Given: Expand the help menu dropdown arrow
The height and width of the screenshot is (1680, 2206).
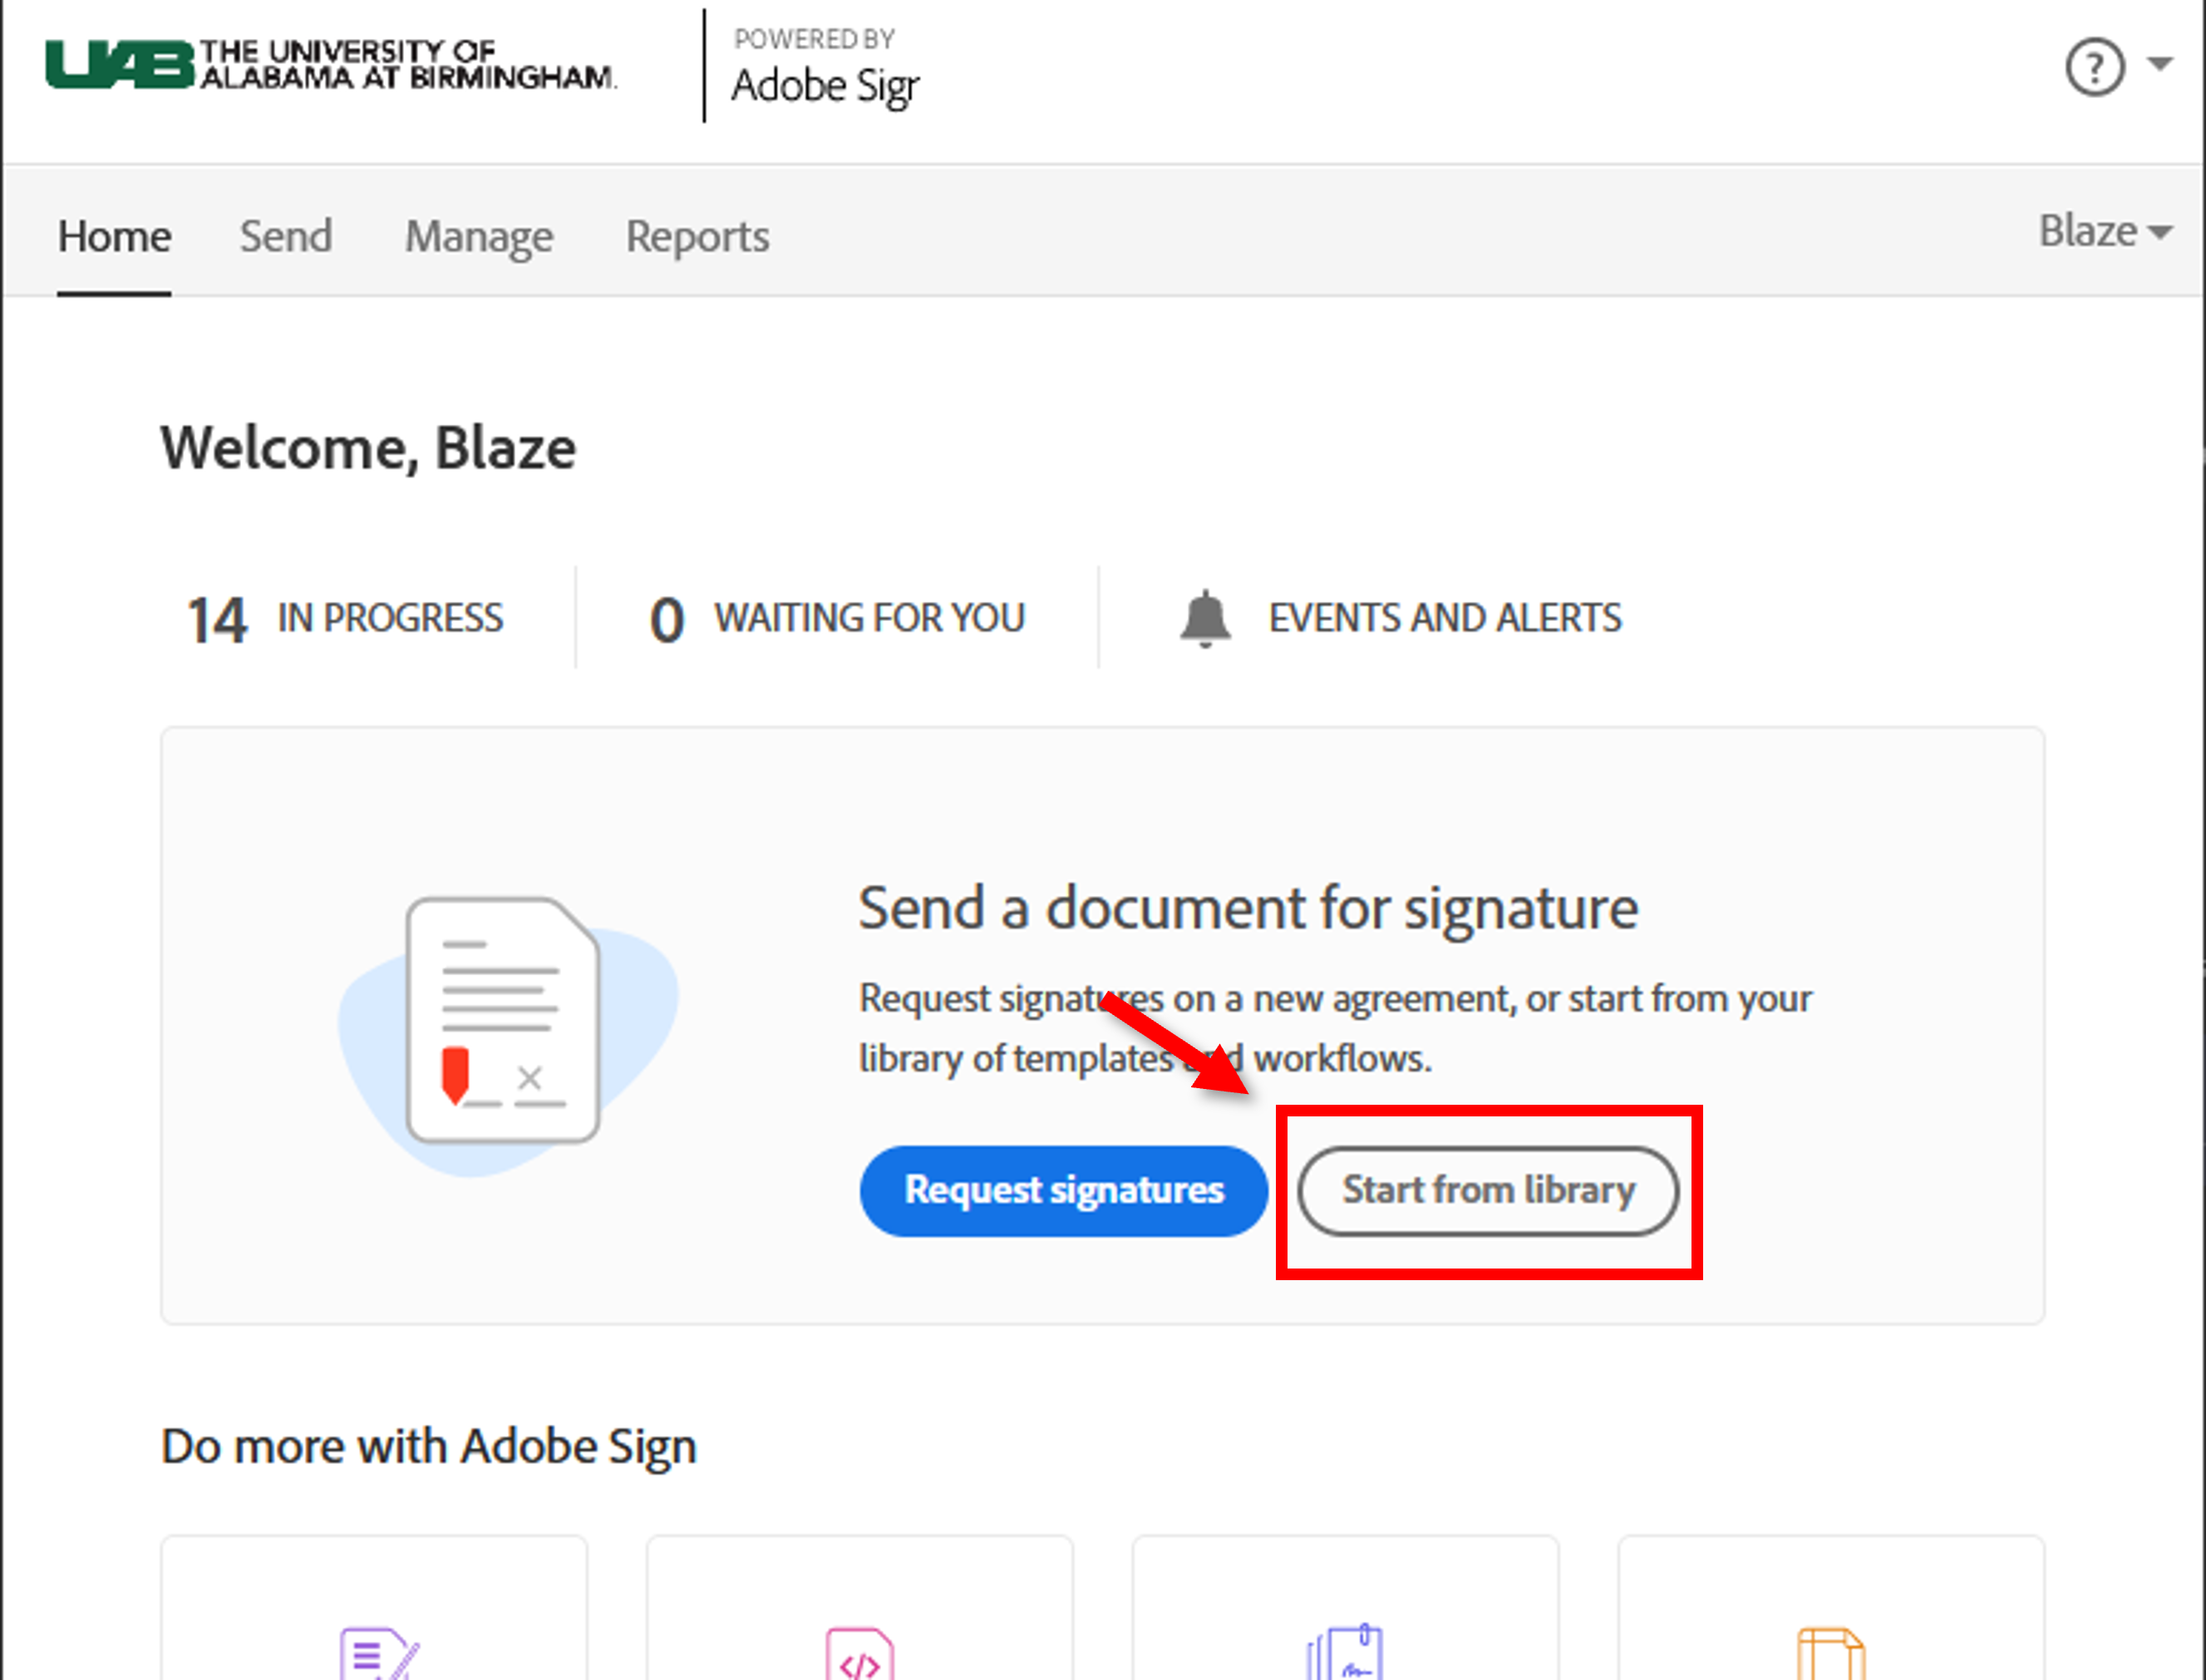Looking at the screenshot, I should pyautogui.click(x=2160, y=65).
